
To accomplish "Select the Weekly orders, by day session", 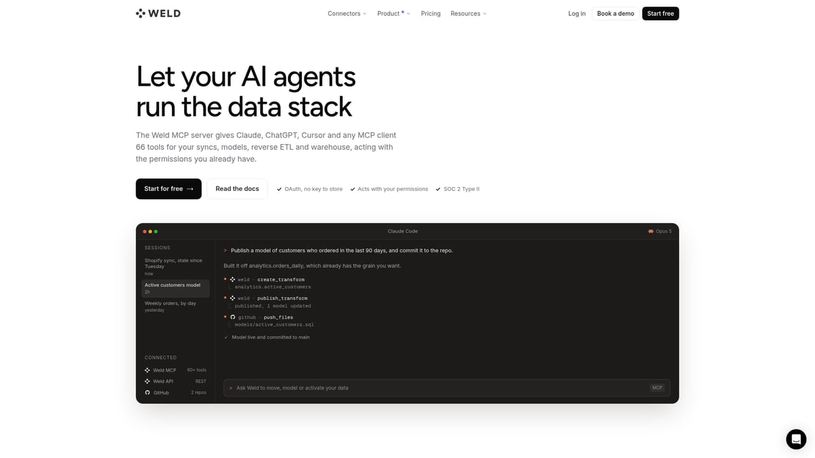I will 175,307.
